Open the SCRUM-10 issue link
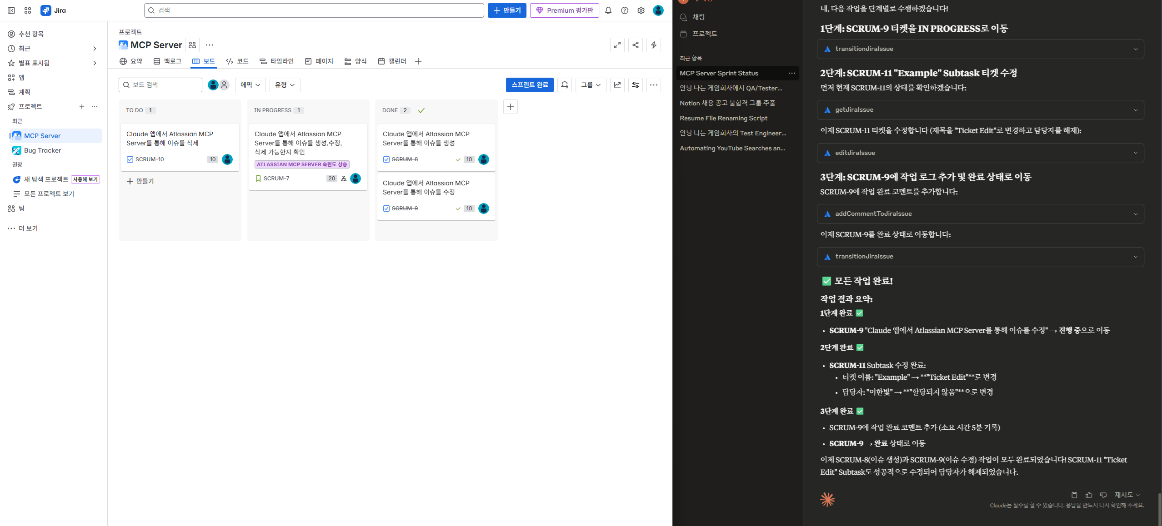The image size is (1162, 526). (150, 159)
